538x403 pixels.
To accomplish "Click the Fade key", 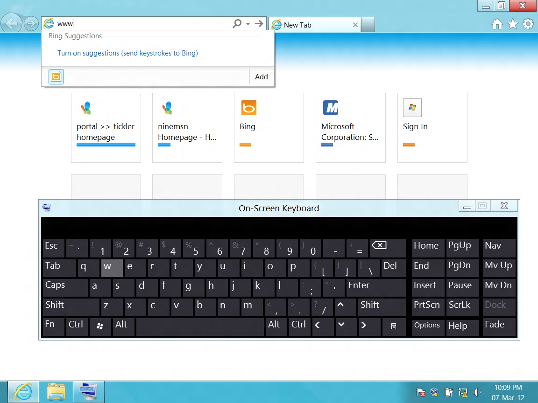I will [499, 327].
